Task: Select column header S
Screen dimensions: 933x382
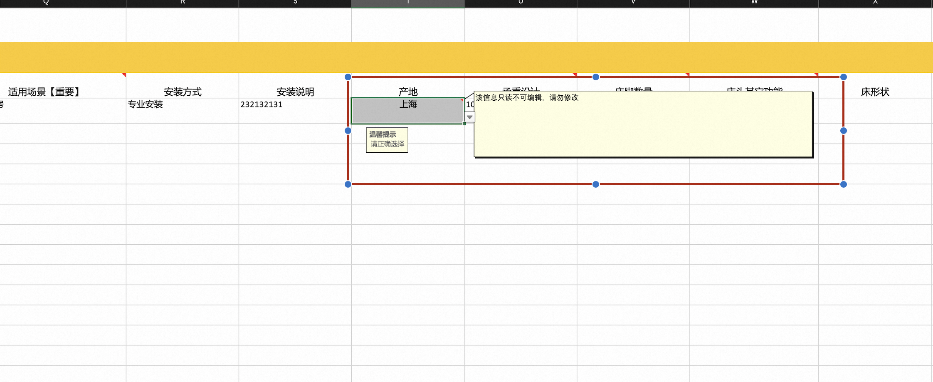Action: tap(295, 3)
